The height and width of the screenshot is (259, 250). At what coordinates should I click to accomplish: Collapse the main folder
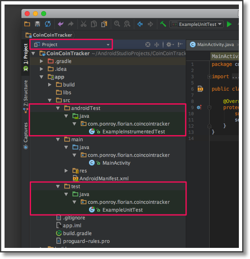coord(58,140)
